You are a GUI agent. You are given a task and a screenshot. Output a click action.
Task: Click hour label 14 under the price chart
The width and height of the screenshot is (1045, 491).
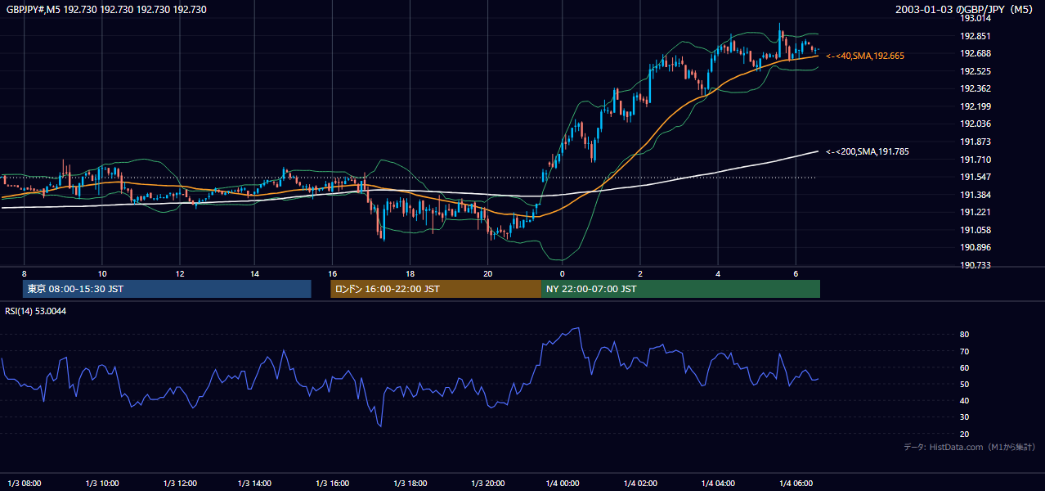coord(255,273)
